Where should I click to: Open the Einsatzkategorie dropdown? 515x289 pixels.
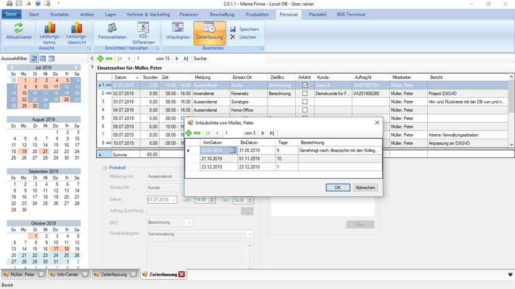(x=250, y=234)
